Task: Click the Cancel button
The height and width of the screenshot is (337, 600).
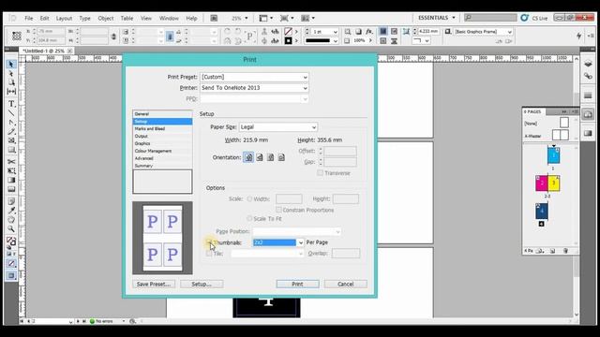Action: 346,284
